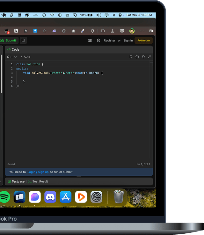Open the C++ language dropdown

[12, 57]
